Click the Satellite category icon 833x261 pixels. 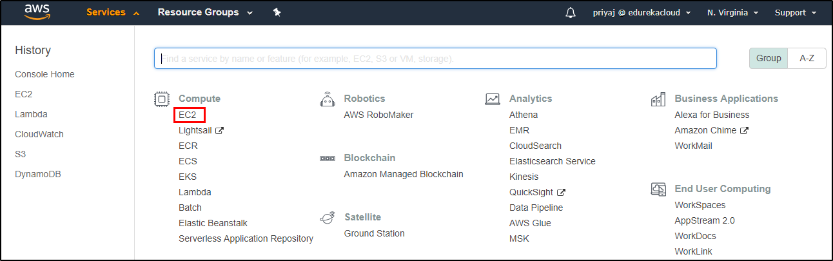coord(328,217)
